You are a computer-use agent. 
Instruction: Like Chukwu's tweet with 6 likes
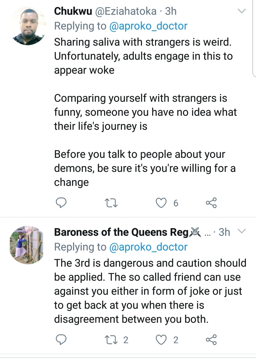pyautogui.click(x=162, y=203)
